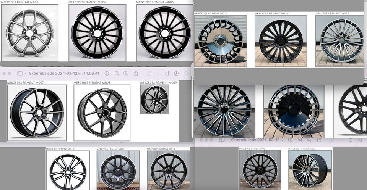
Task: Share the 14.06.41 screenshot file
Action: [x=136, y=73]
